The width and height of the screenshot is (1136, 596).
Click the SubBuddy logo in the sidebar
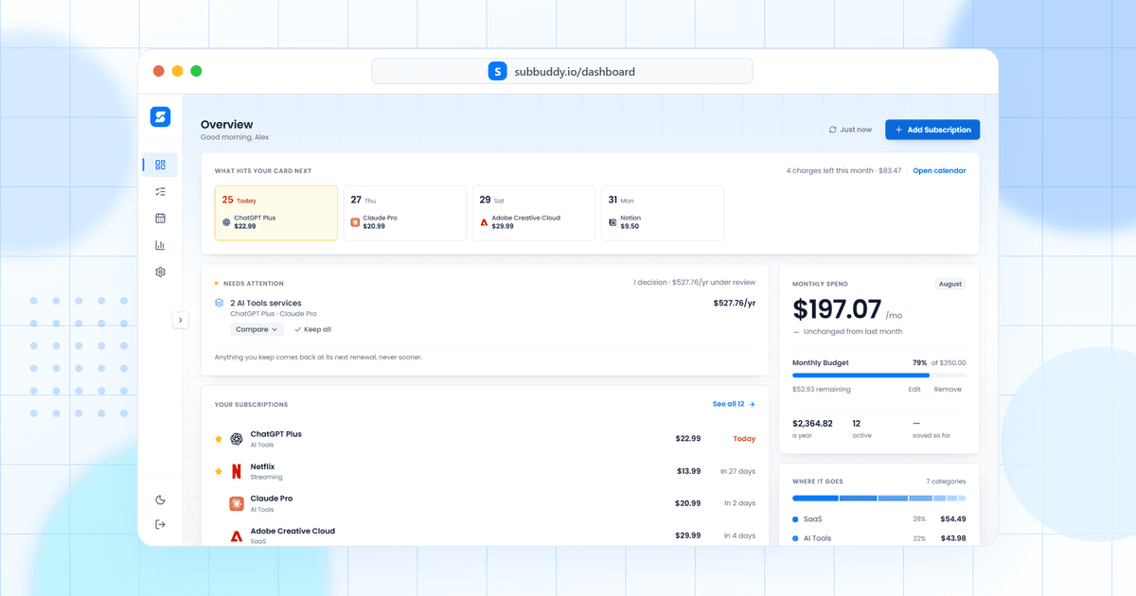point(160,116)
